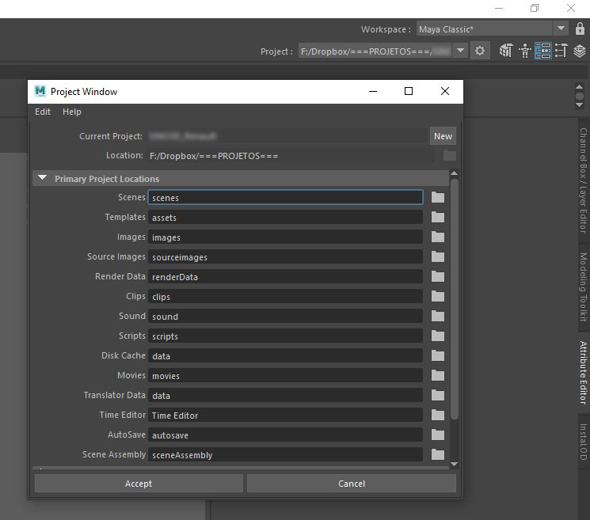Viewport: 590px width, 520px height.
Task: Toggle Tool Settings icon in status line
Action: [561, 51]
